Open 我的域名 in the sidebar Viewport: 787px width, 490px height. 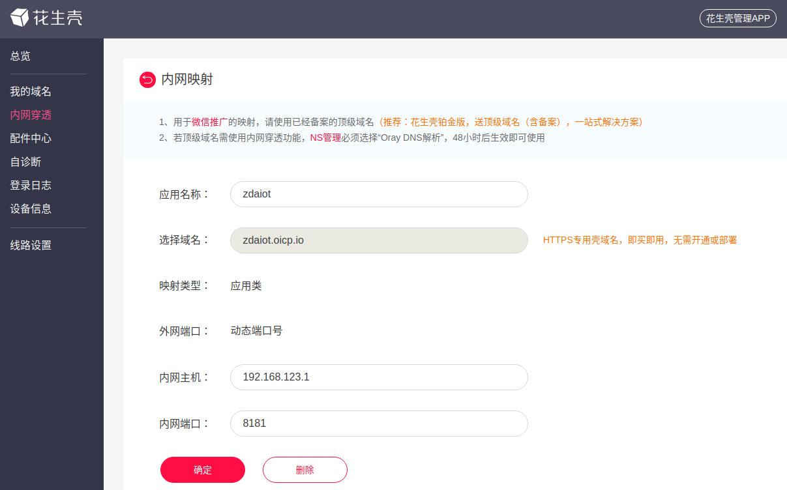point(31,91)
